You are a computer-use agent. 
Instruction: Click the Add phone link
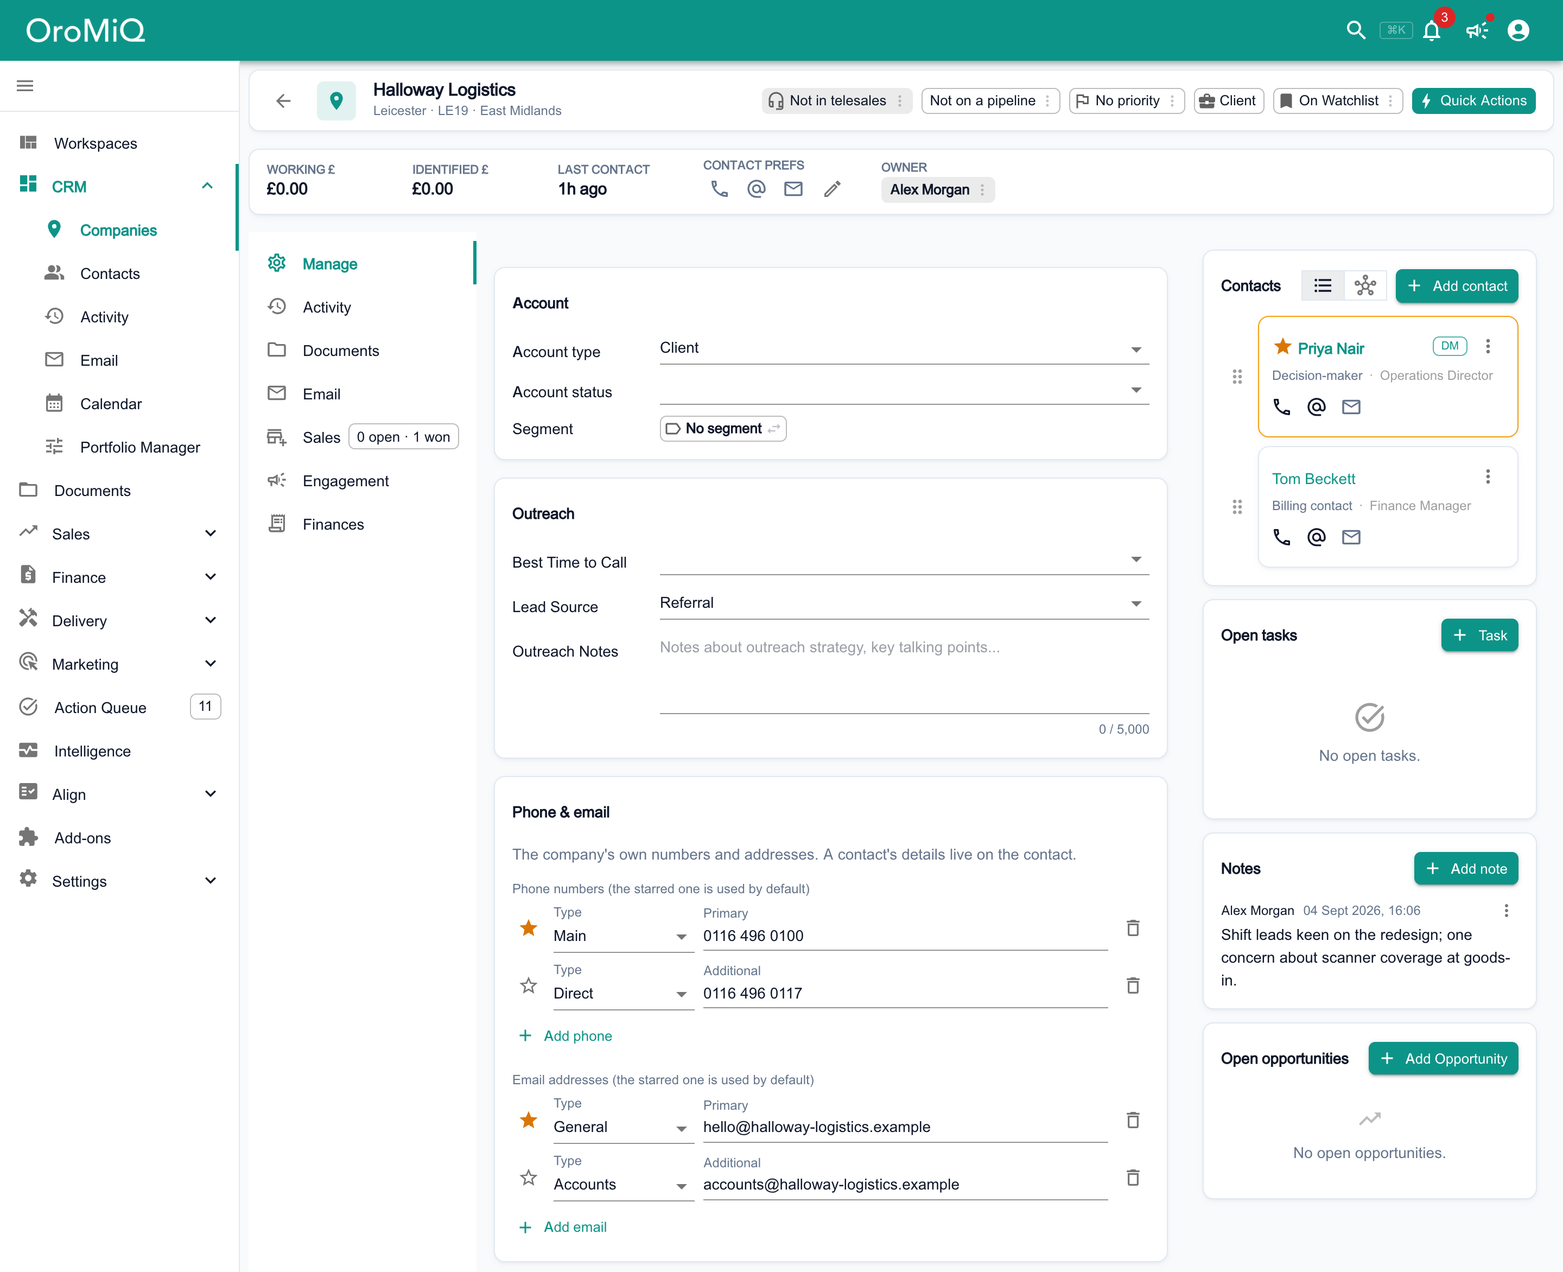[x=565, y=1035]
